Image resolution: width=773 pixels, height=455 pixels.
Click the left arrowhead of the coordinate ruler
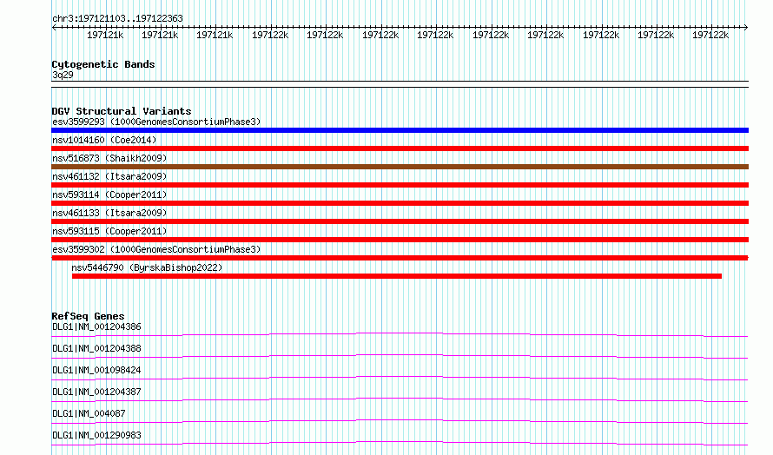[x=54, y=27]
